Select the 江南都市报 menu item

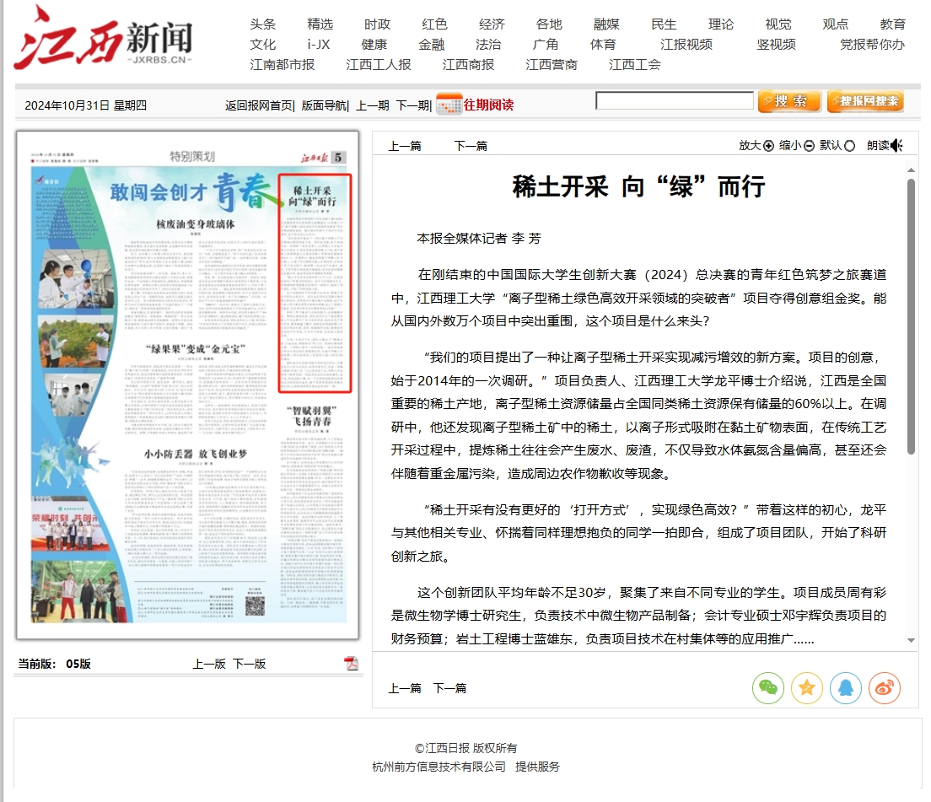click(x=282, y=65)
